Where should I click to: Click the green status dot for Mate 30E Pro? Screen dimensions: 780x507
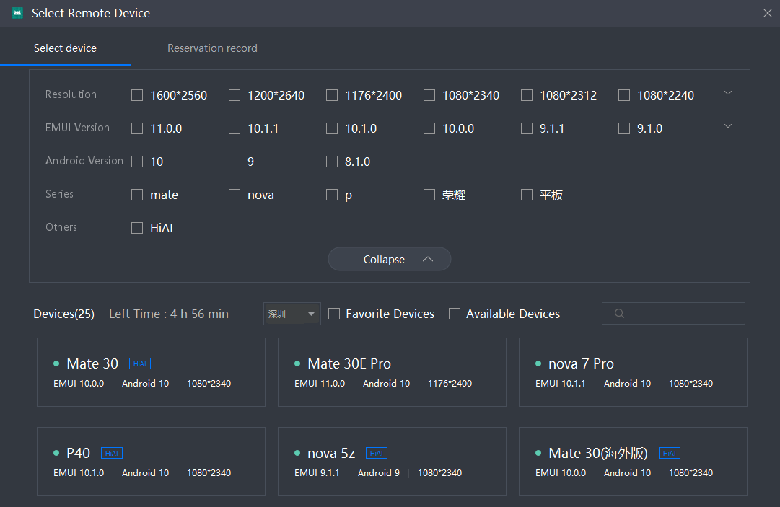(x=297, y=364)
